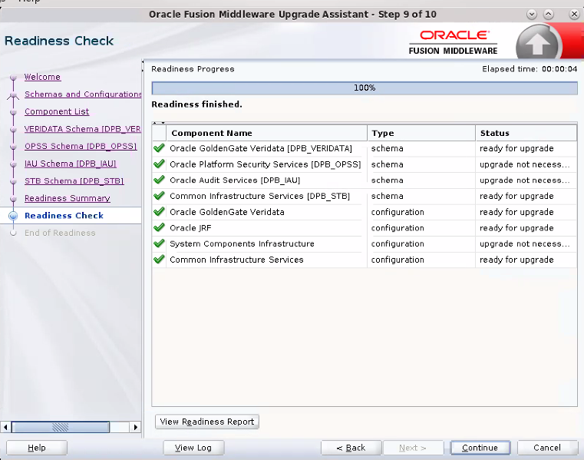Close the Upgrade Assistant window
This screenshot has height=460, width=584.
[574, 14]
